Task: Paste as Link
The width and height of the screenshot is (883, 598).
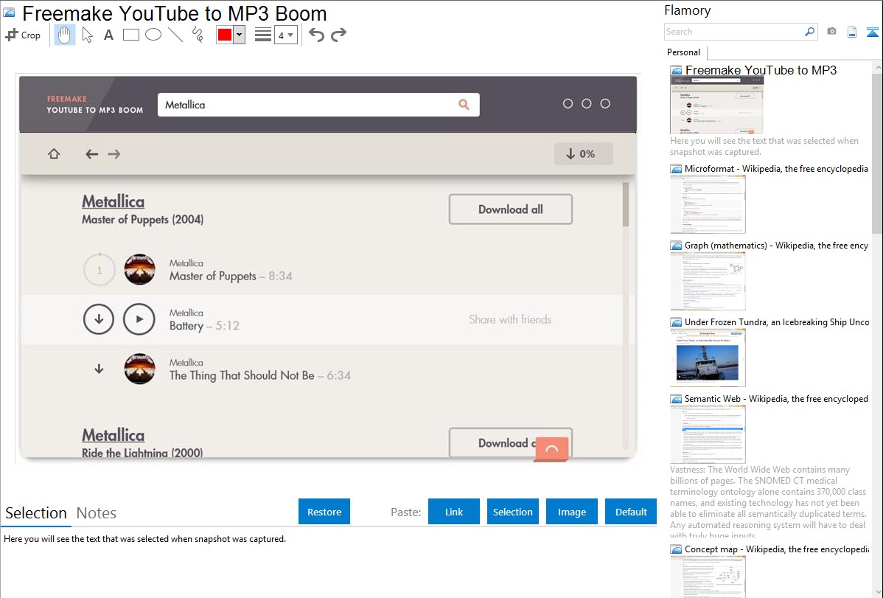Action: click(x=454, y=512)
